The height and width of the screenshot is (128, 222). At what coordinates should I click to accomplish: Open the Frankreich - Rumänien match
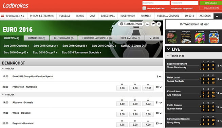pyautogui.click(x=25, y=87)
